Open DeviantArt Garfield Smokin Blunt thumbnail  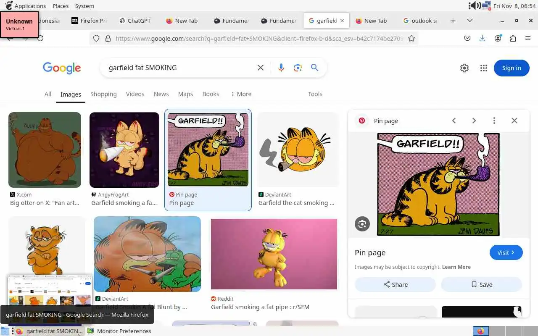147,254
